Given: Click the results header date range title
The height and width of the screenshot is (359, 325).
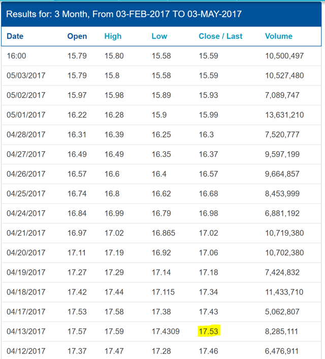Looking at the screenshot, I should [124, 14].
